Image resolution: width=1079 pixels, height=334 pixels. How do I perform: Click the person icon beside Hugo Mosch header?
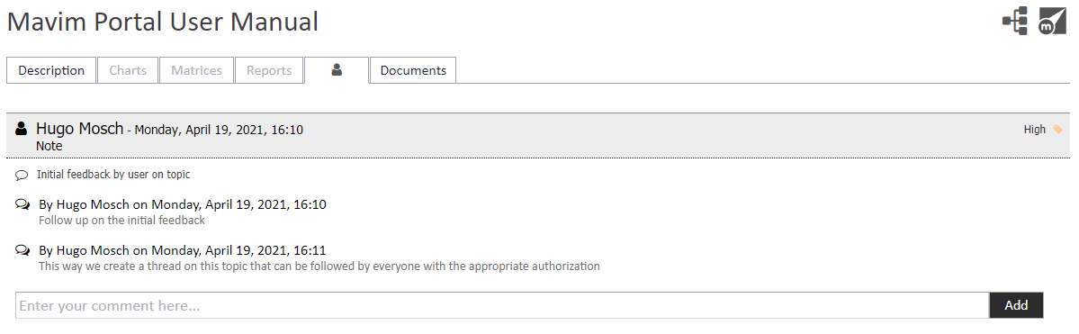pos(22,128)
